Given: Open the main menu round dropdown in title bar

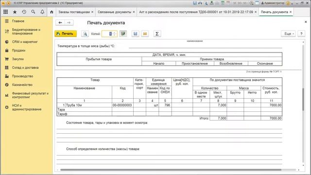Looking at the screenshot, I should coord(9,3).
